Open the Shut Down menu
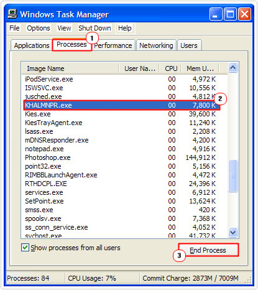Image resolution: width=258 pixels, height=290 pixels. 94,28
